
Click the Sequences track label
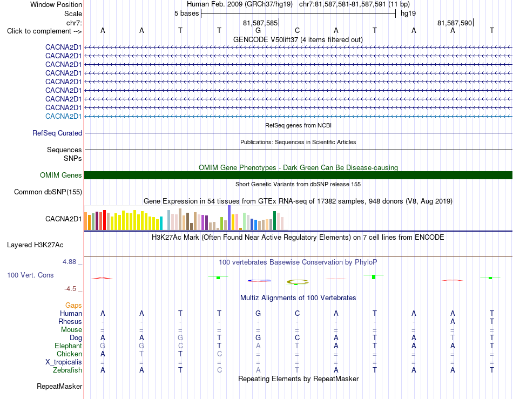click(64, 150)
